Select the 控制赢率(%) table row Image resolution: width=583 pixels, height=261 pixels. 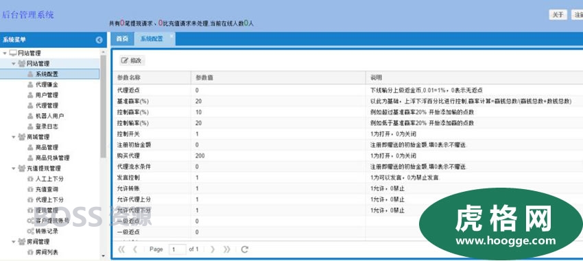(x=348, y=112)
